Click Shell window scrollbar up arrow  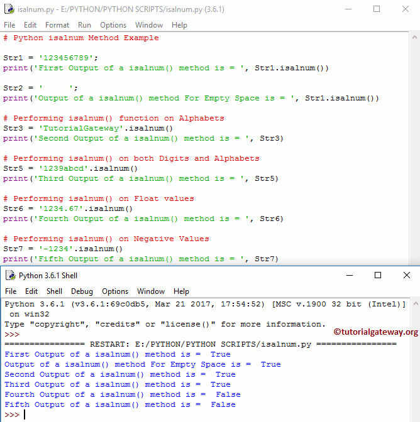pyautogui.click(x=416, y=303)
